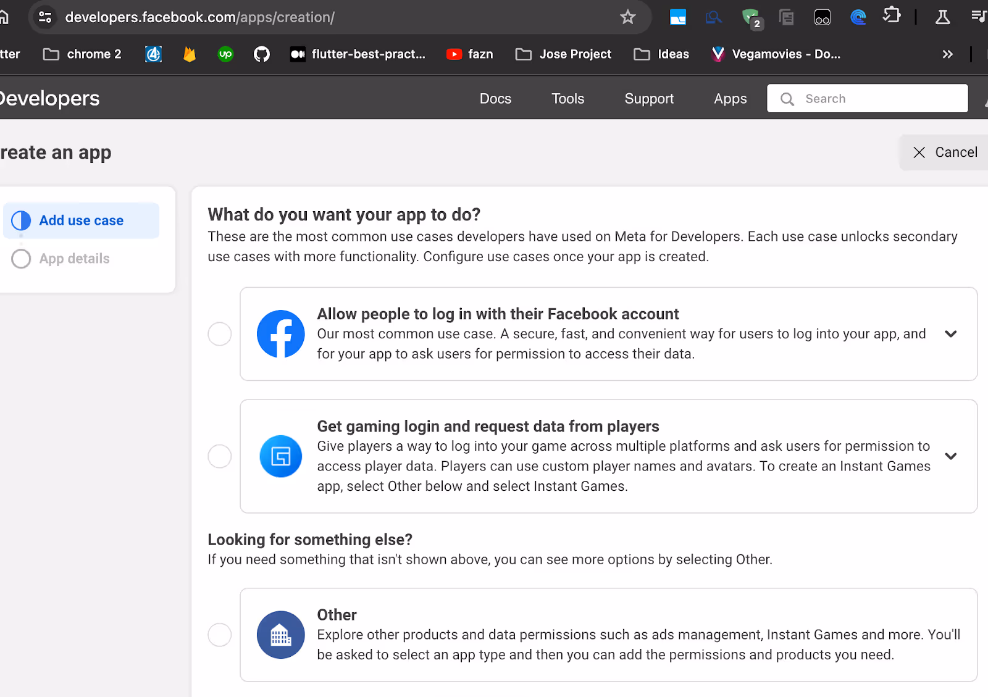This screenshot has height=697, width=988.
Task: Focus the Search input field
Action: coord(868,99)
